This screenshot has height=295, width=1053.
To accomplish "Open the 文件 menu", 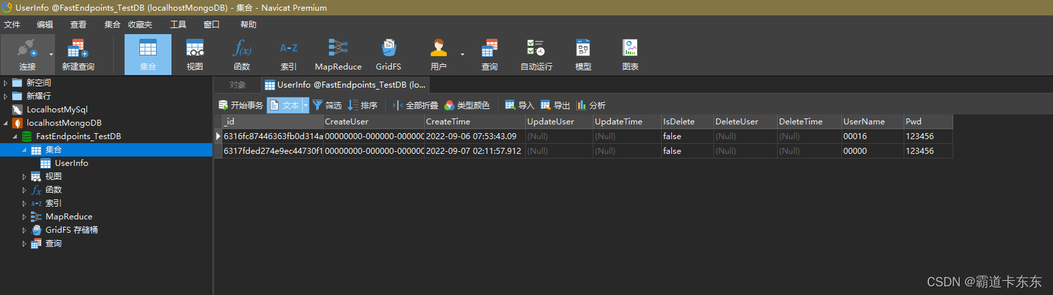I will point(12,25).
